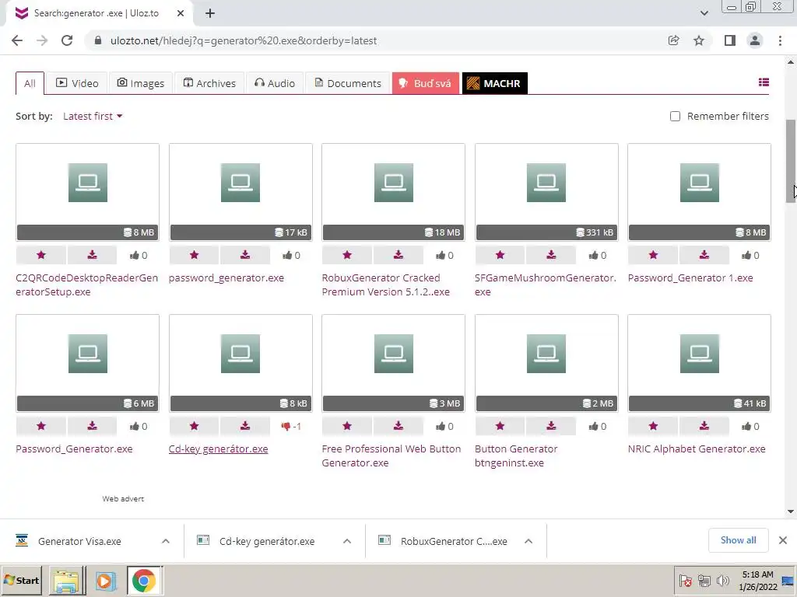
Task: Click thumbs-down rating on Cd-key generátor.exe
Action: click(286, 427)
